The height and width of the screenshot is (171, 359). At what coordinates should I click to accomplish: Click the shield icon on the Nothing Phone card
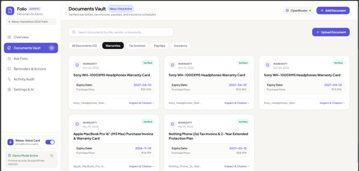172,124
